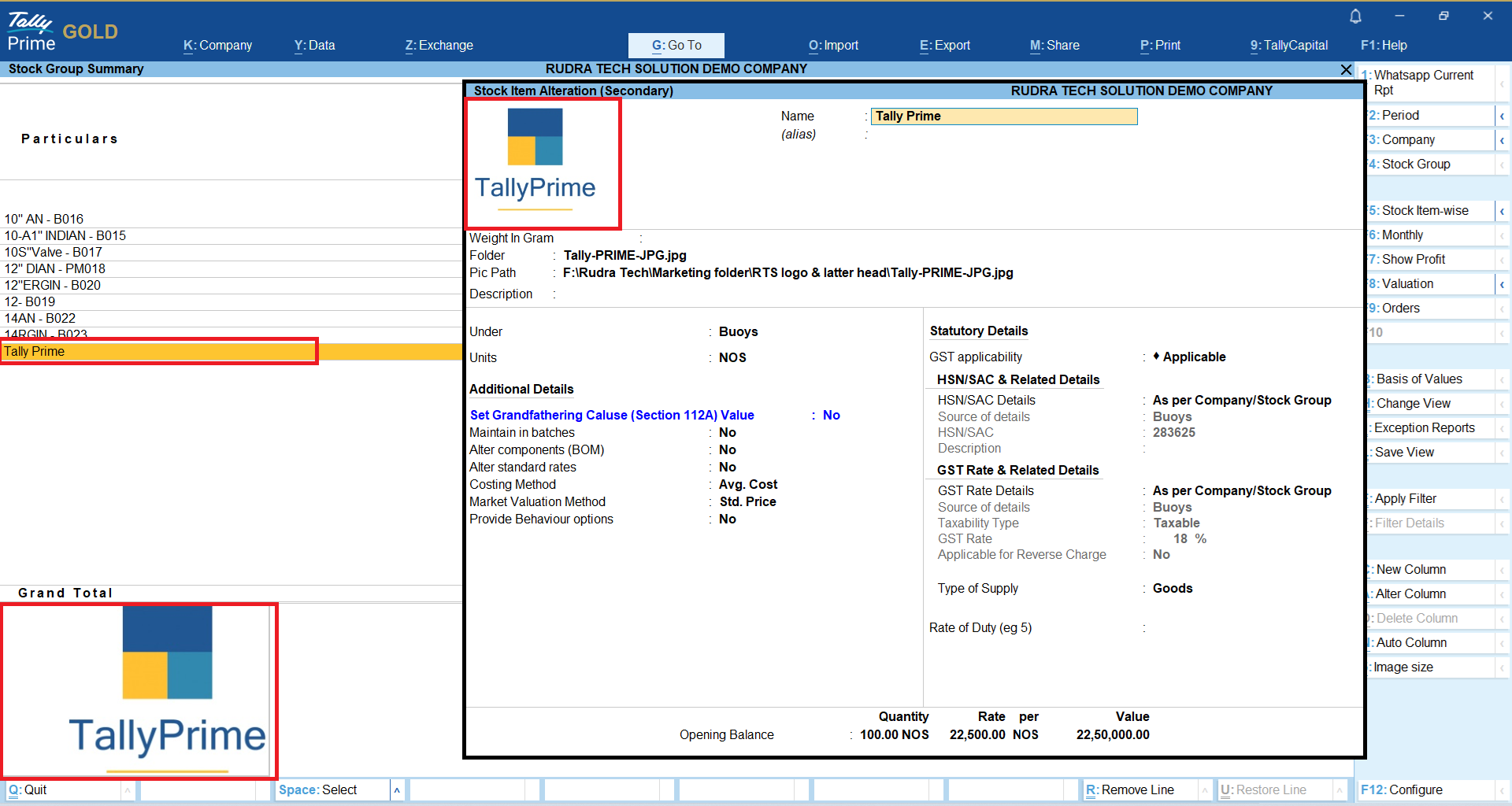
Task: Click the large TallyPrime preview image at bottom left
Action: tap(139, 690)
